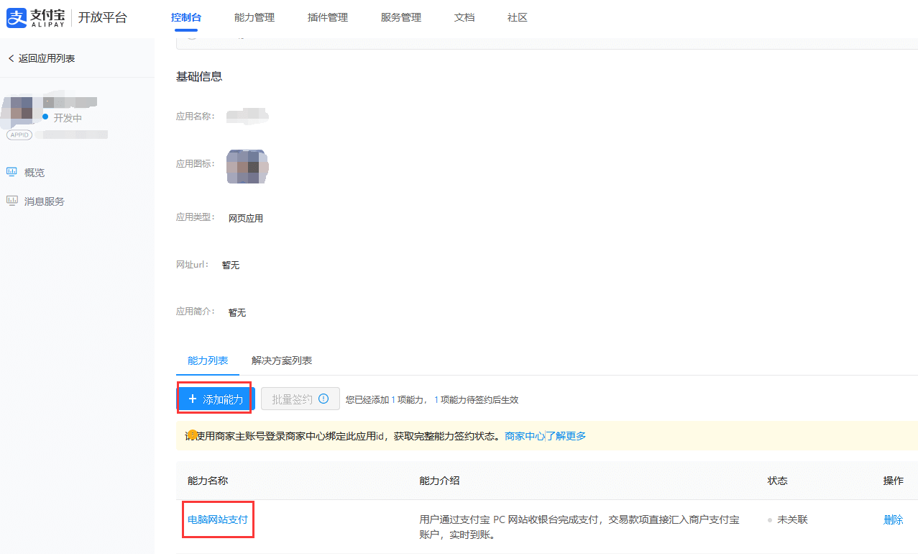Image resolution: width=918 pixels, height=554 pixels.
Task: Click the 未关联 status text
Action: [793, 519]
